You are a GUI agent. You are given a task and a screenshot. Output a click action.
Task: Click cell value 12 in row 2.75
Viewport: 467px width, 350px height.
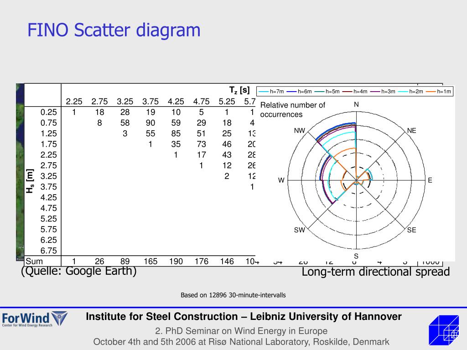(x=227, y=165)
